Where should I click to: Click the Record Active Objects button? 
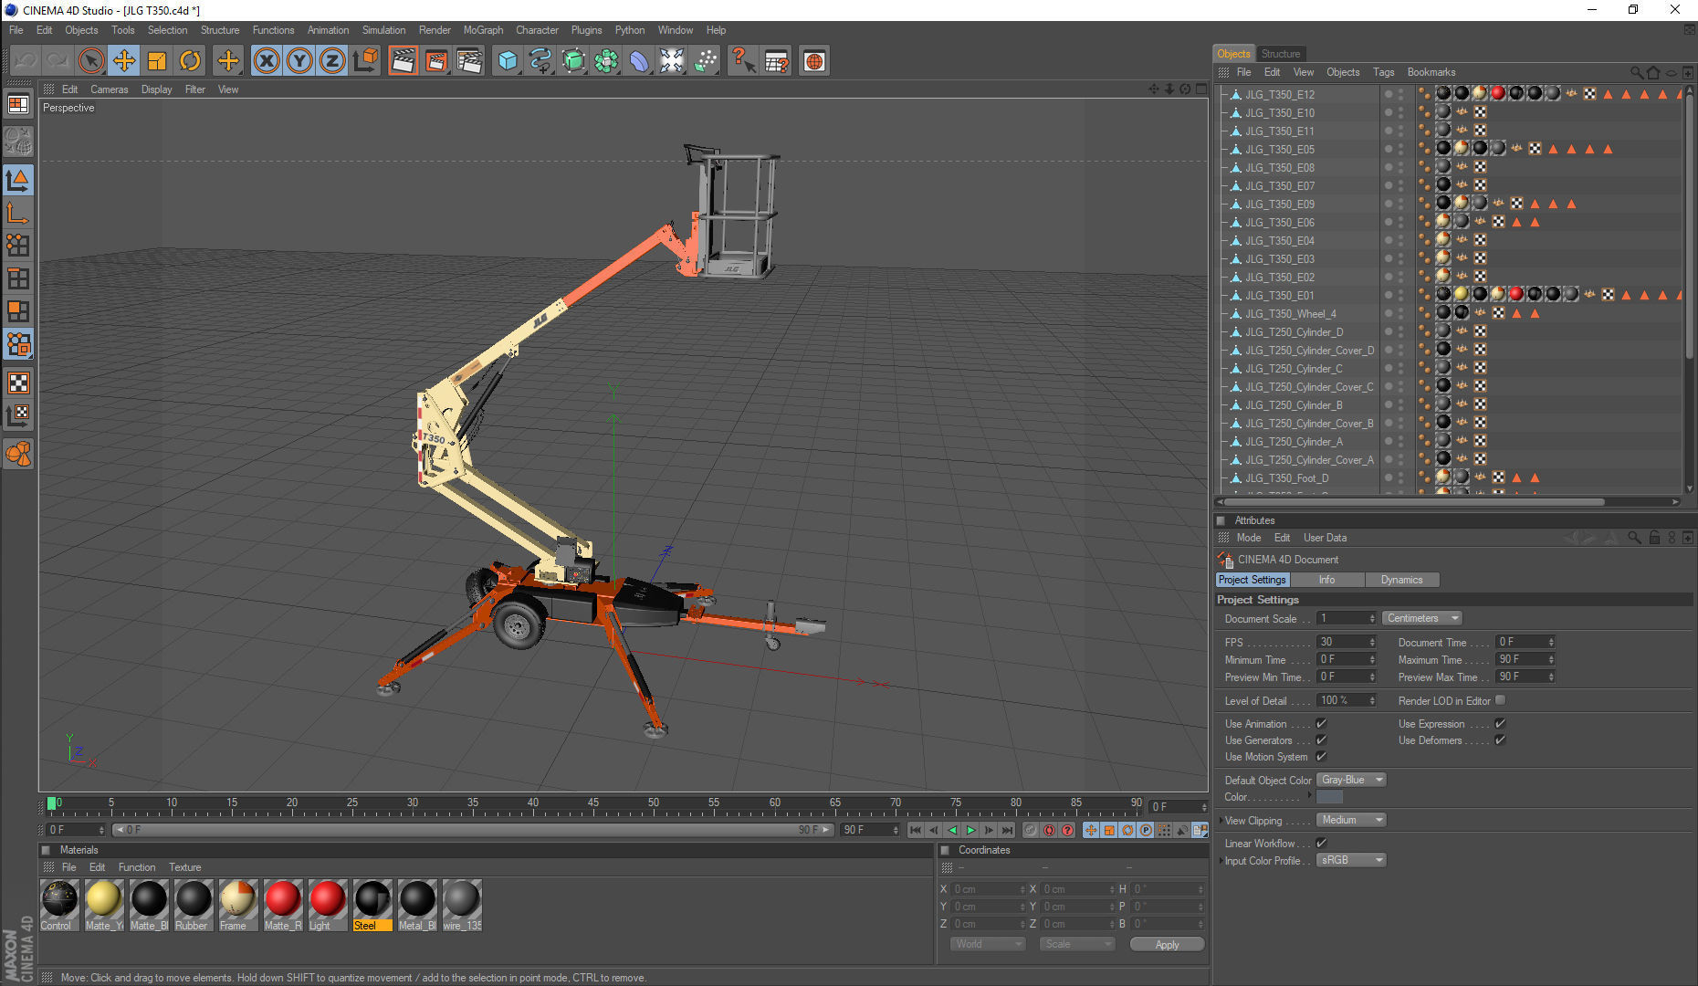coord(1031,830)
